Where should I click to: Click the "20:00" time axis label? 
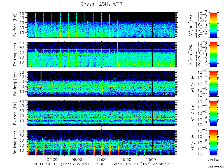pyautogui.click(x=151, y=159)
